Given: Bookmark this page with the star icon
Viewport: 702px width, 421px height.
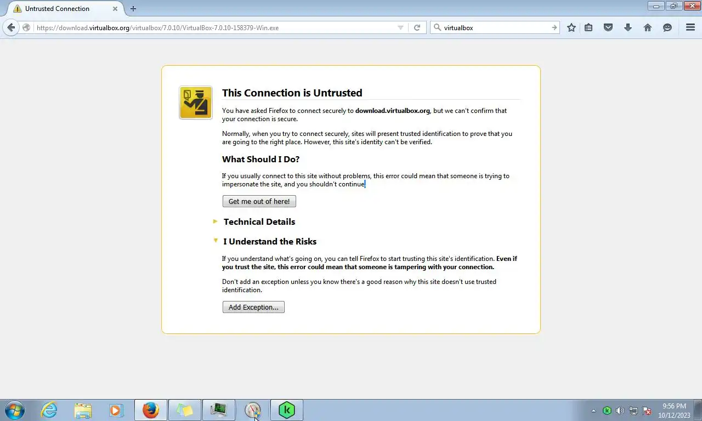Looking at the screenshot, I should [571, 27].
